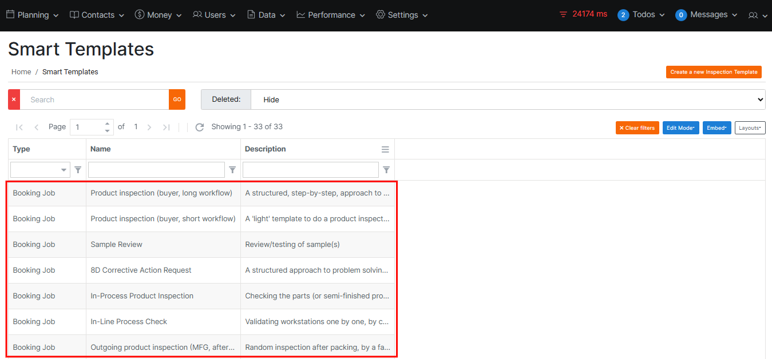
Task: Go to previous page arrow
Action: [37, 127]
